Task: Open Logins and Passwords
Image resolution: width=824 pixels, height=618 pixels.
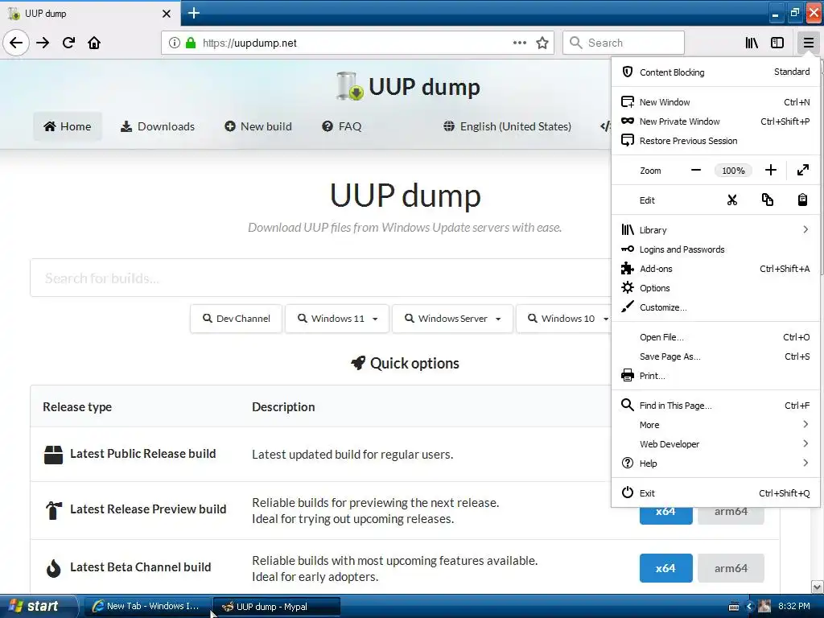Action: 715,249
